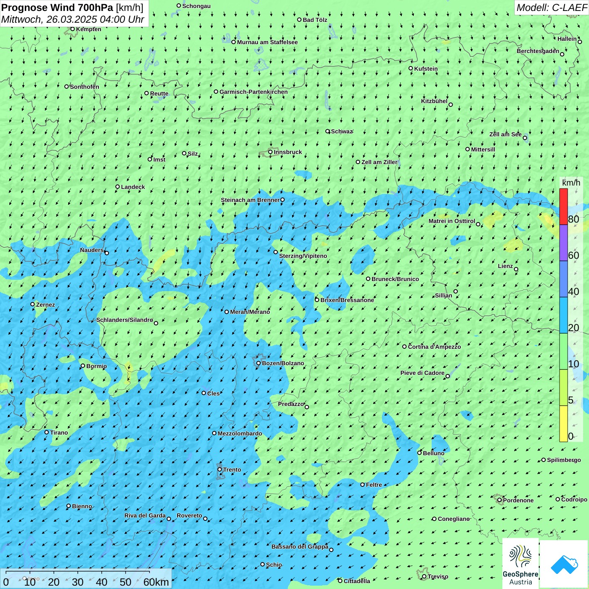
Task: Click the Belluno city marker
Action: click(x=419, y=453)
